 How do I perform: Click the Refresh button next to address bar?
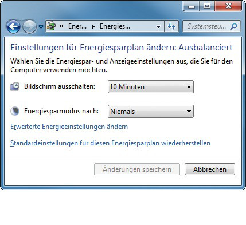[171, 26]
